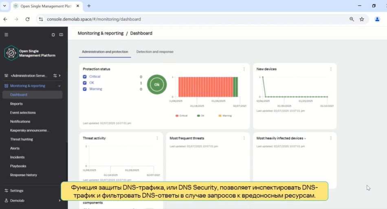Image resolution: width=387 pixels, height=209 pixels.
Task: Click the browser address bar URL
Action: coord(94,19)
